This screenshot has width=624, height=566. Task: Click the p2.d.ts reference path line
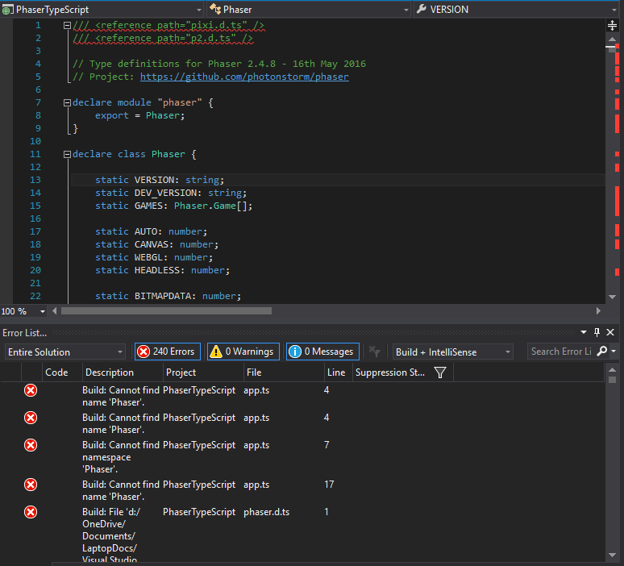tap(163, 38)
